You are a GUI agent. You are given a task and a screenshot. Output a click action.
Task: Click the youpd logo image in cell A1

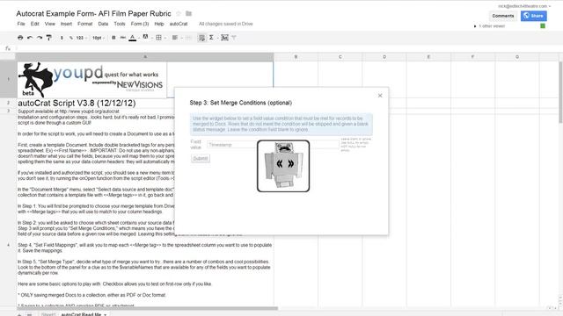pyautogui.click(x=91, y=80)
